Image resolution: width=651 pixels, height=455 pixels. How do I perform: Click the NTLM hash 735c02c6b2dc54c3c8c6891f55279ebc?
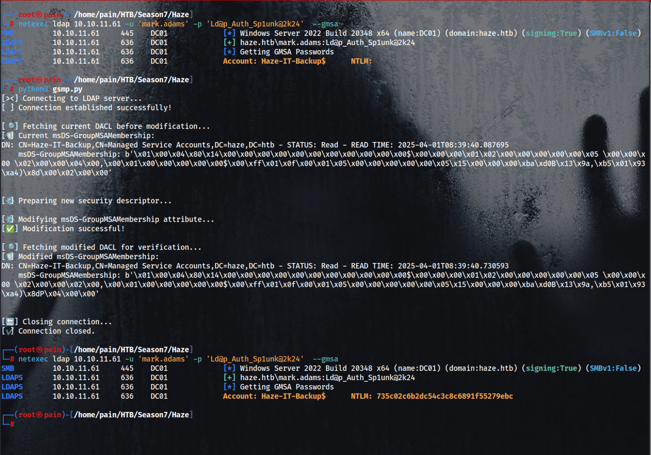[x=445, y=396]
